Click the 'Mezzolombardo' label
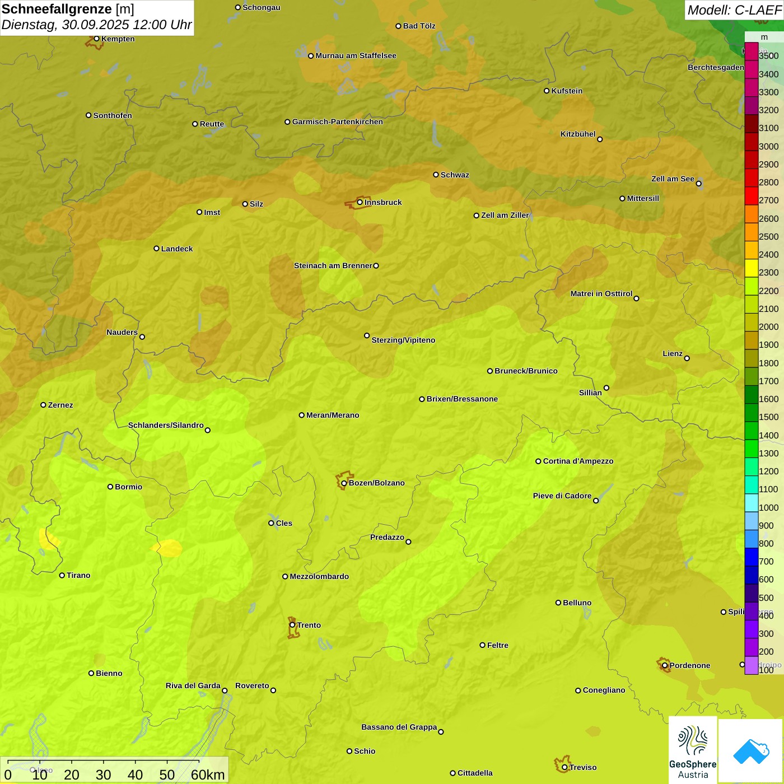Screen dimensions: 784x784 click(319, 576)
